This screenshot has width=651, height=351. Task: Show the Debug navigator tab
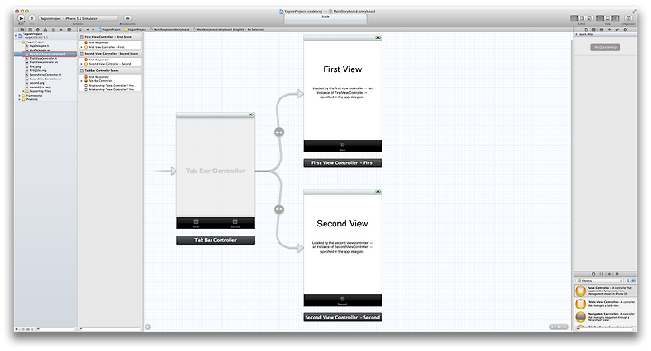(x=53, y=30)
